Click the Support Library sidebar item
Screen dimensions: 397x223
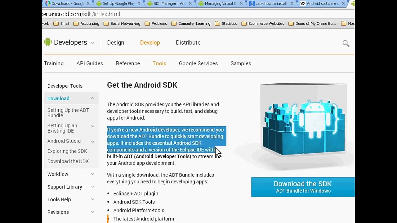pos(65,187)
